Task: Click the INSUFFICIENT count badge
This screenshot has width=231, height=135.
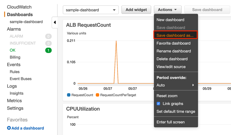Action: coord(48,43)
